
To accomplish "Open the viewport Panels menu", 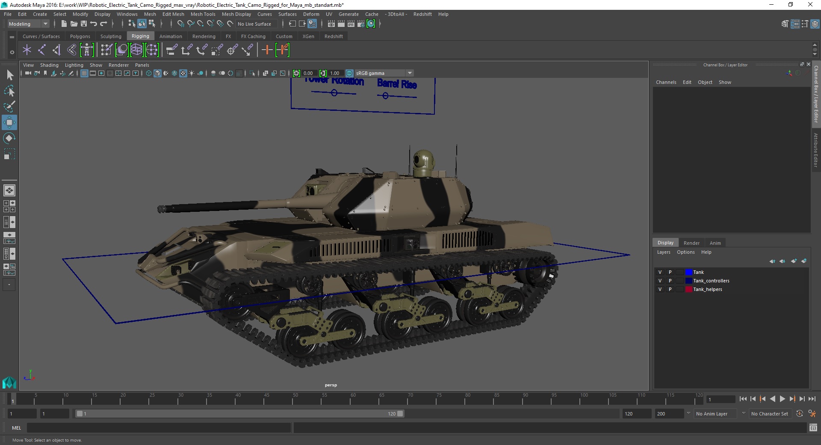I will pos(142,65).
